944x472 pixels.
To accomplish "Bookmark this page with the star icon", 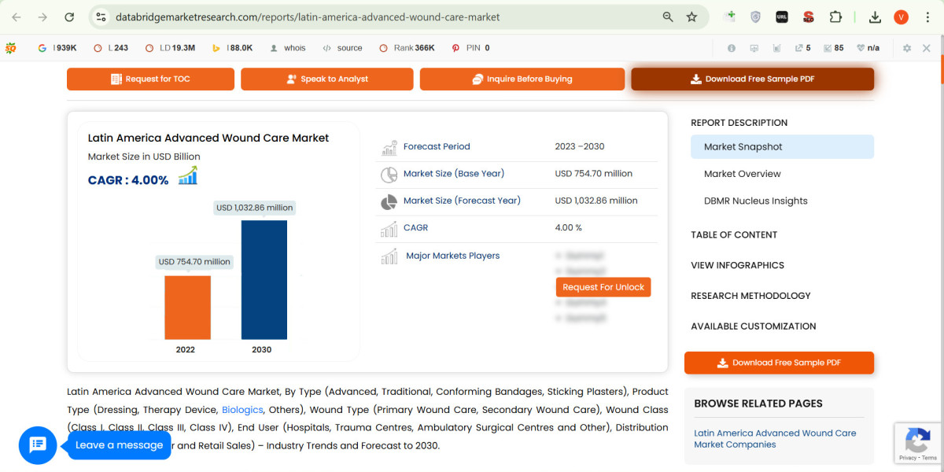I will tap(691, 17).
